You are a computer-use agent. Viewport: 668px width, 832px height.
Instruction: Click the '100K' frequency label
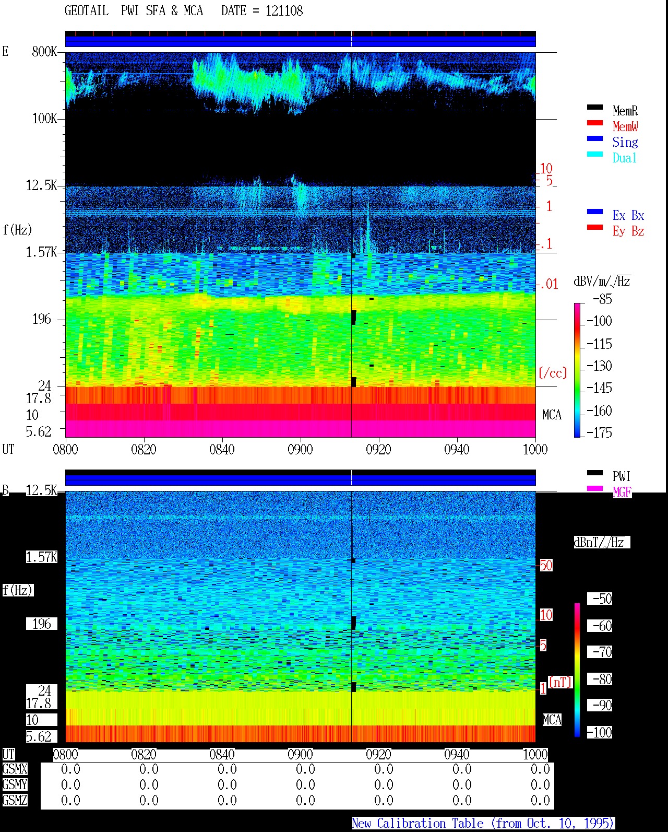44,119
